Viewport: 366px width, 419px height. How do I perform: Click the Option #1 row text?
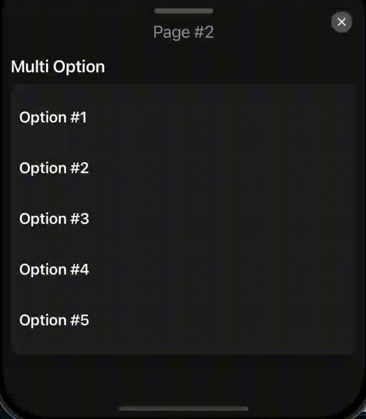(53, 117)
